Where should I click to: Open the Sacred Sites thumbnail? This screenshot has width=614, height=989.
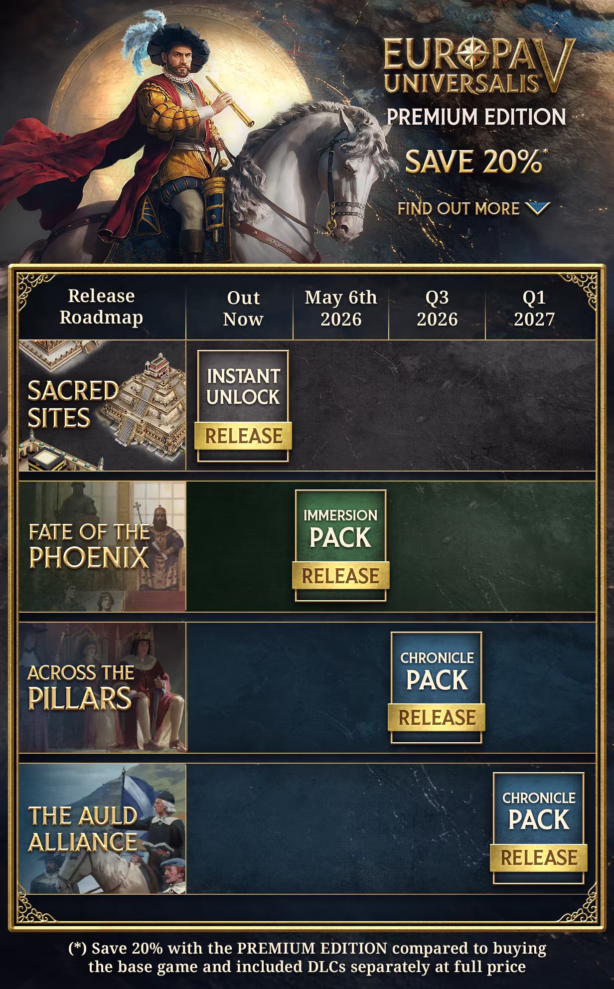point(102,406)
